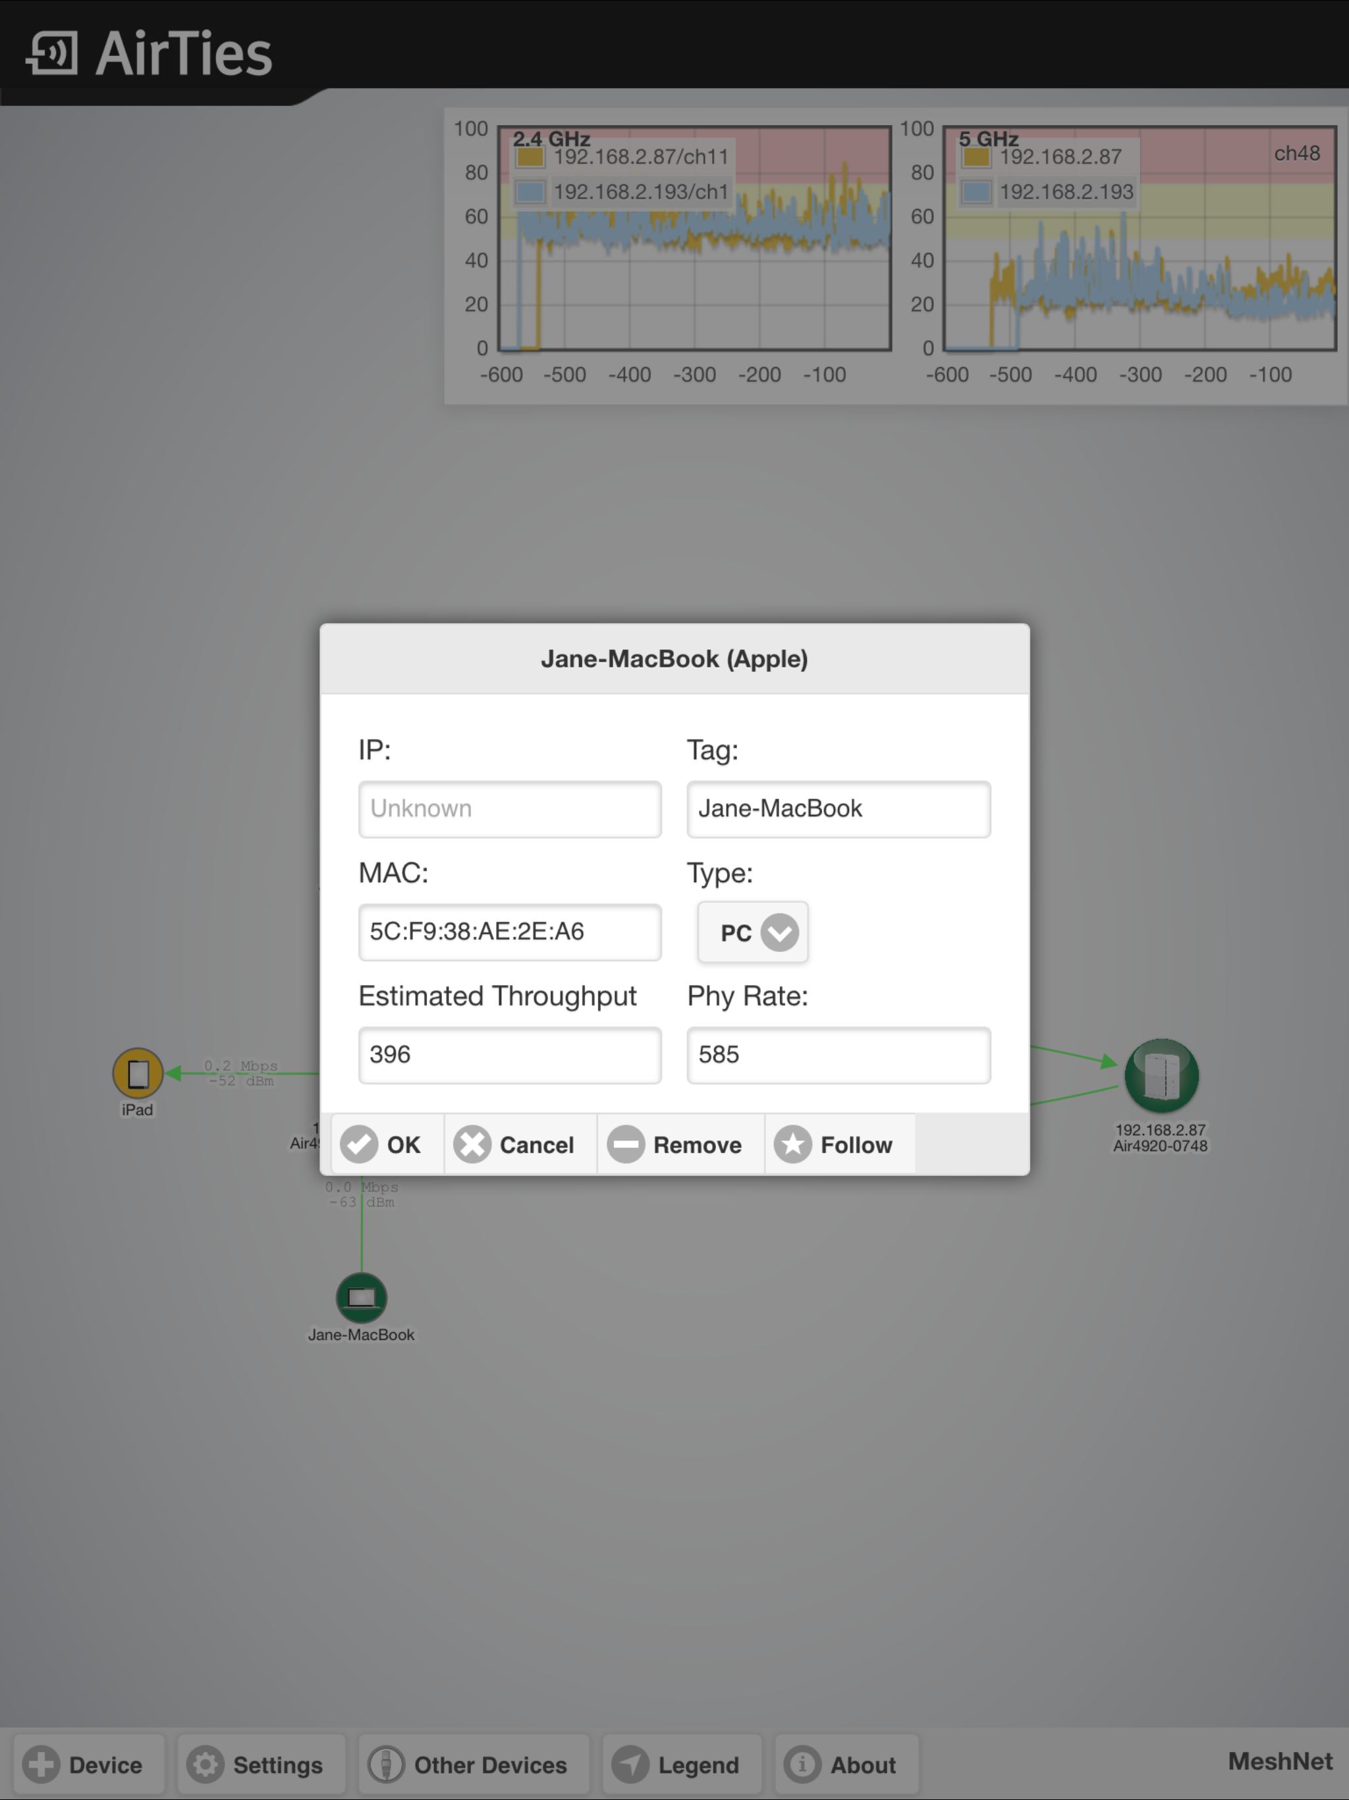Click the 2.4 GHz chart title
The height and width of the screenshot is (1800, 1349).
[x=551, y=139]
